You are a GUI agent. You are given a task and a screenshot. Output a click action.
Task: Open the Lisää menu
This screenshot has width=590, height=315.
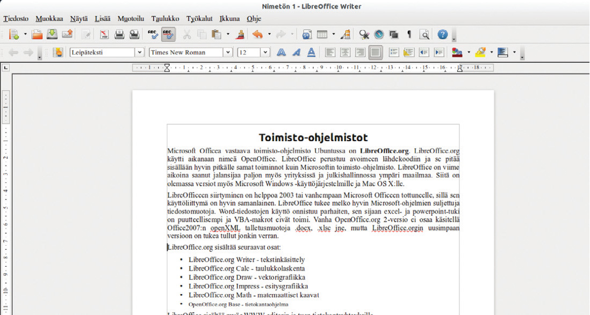pyautogui.click(x=102, y=18)
